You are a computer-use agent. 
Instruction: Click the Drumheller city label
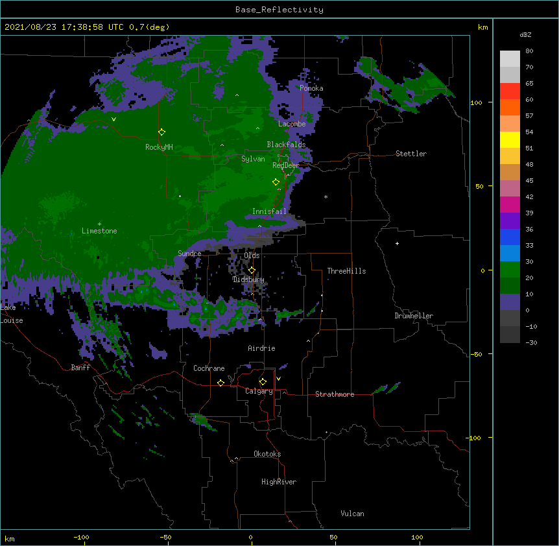[x=414, y=316]
